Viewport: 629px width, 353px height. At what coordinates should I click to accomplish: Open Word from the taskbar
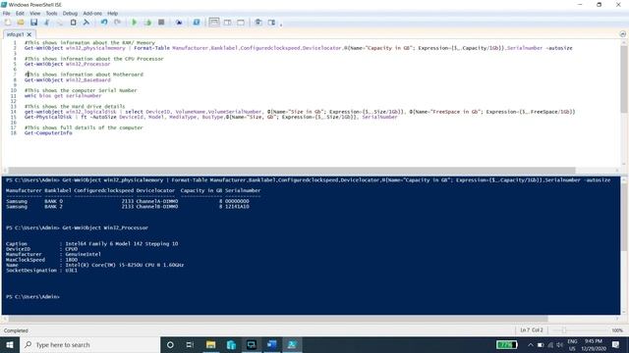coord(271,344)
